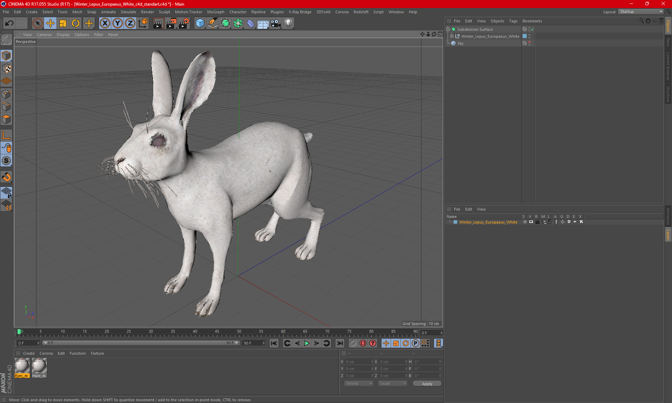Open the MoGraph menu
The height and width of the screenshot is (403, 672).
[216, 12]
